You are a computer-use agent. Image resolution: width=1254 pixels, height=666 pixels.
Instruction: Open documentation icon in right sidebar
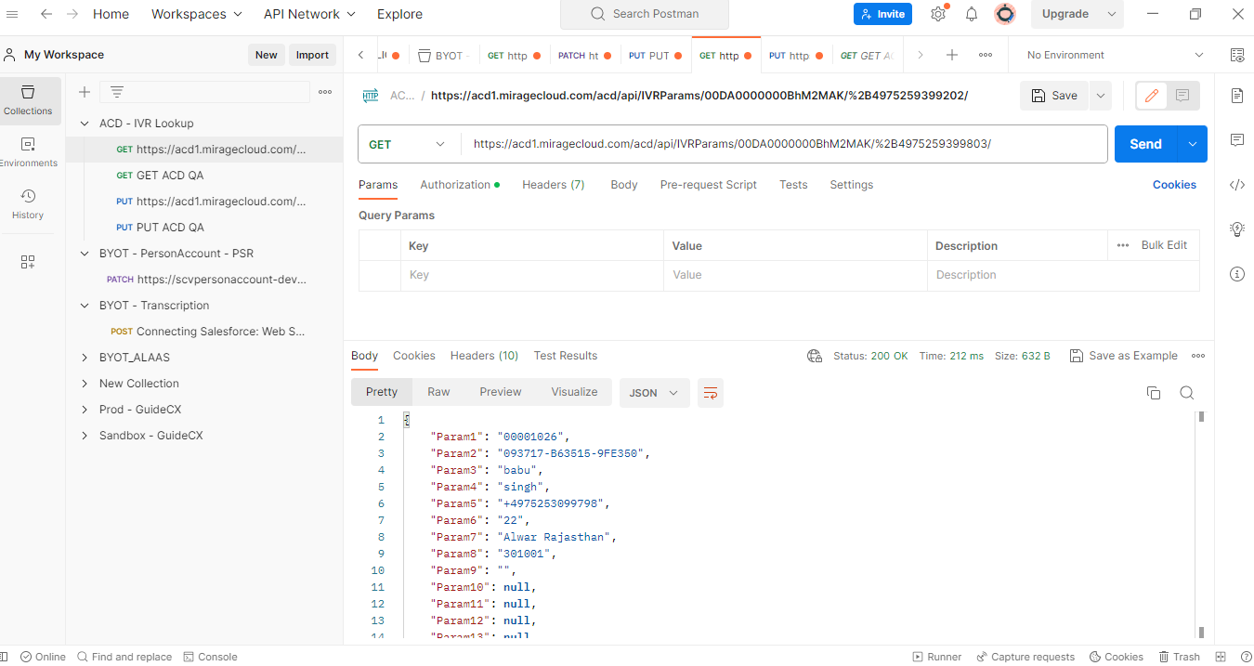coord(1237,96)
